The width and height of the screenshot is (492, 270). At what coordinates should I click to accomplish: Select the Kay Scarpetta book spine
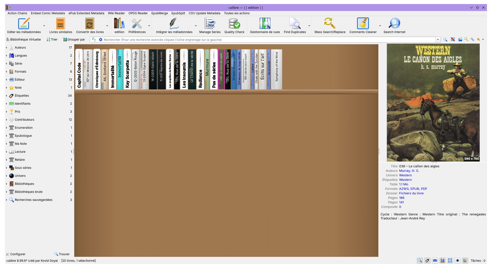click(x=127, y=69)
